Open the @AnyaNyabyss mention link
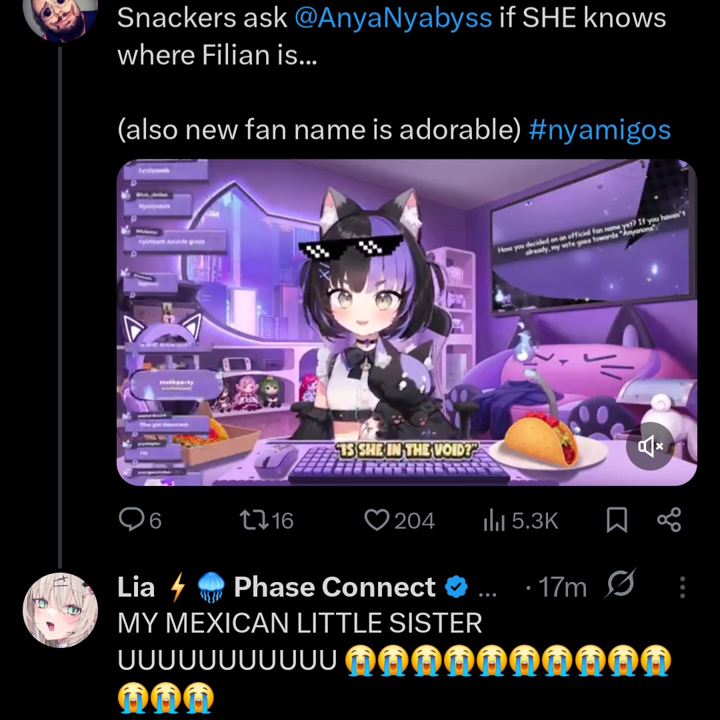The height and width of the screenshot is (720, 720). point(393,19)
